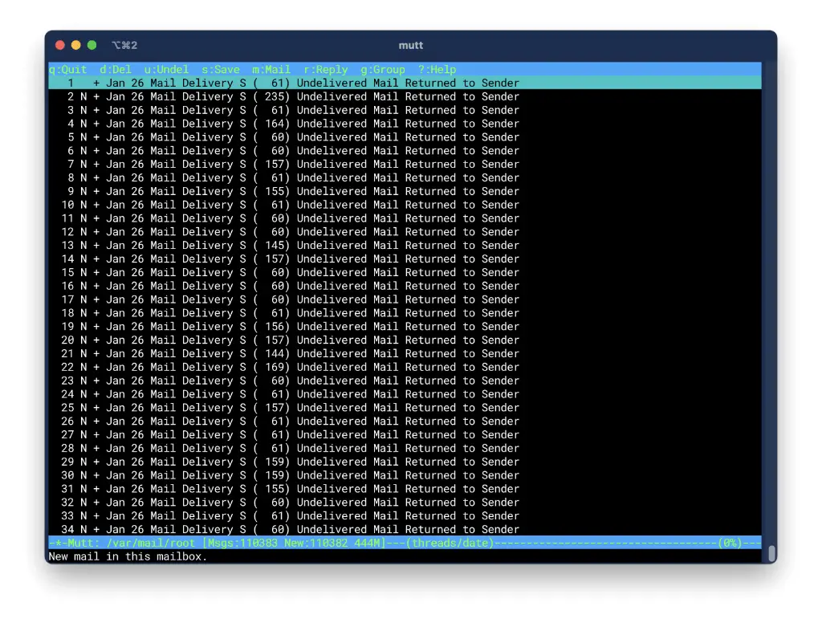Image resolution: width=822 pixels, height=623 pixels.
Task: Click the r:Reply header shortcut
Action: (x=325, y=70)
